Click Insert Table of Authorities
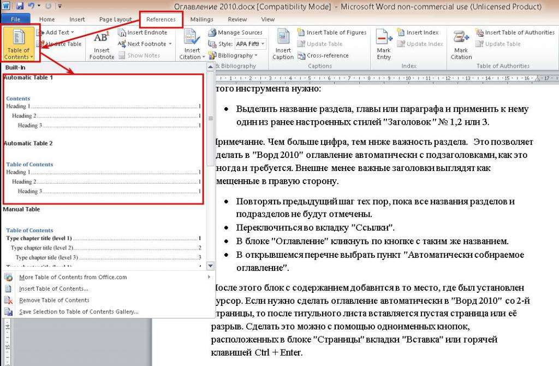559x366 pixels. point(515,32)
